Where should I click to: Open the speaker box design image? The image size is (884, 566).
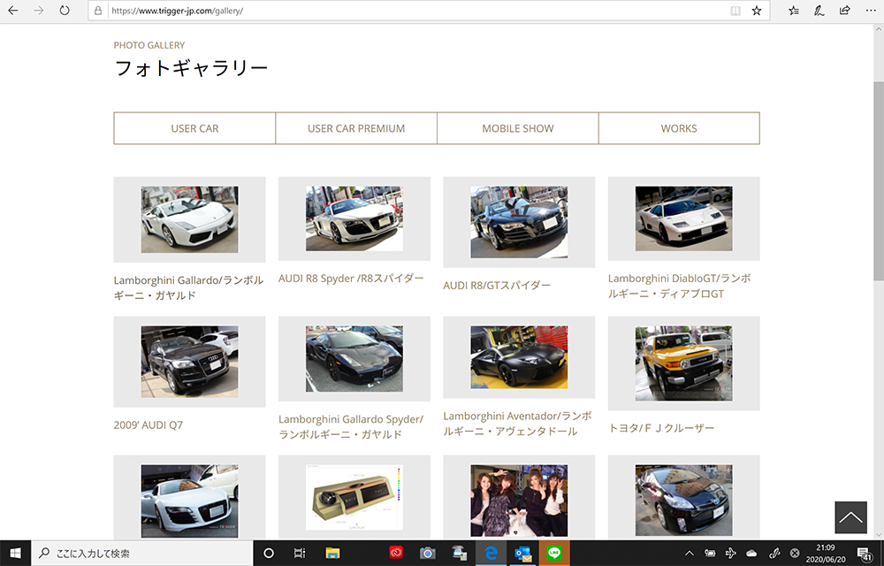pos(354,497)
